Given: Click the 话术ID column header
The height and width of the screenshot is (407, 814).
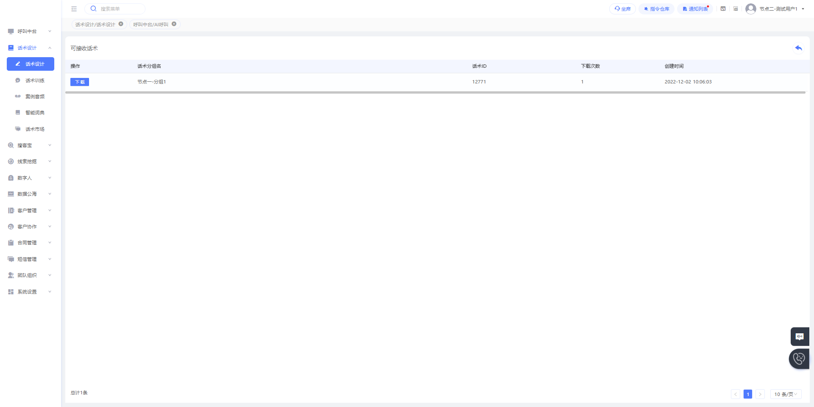Looking at the screenshot, I should tap(479, 66).
